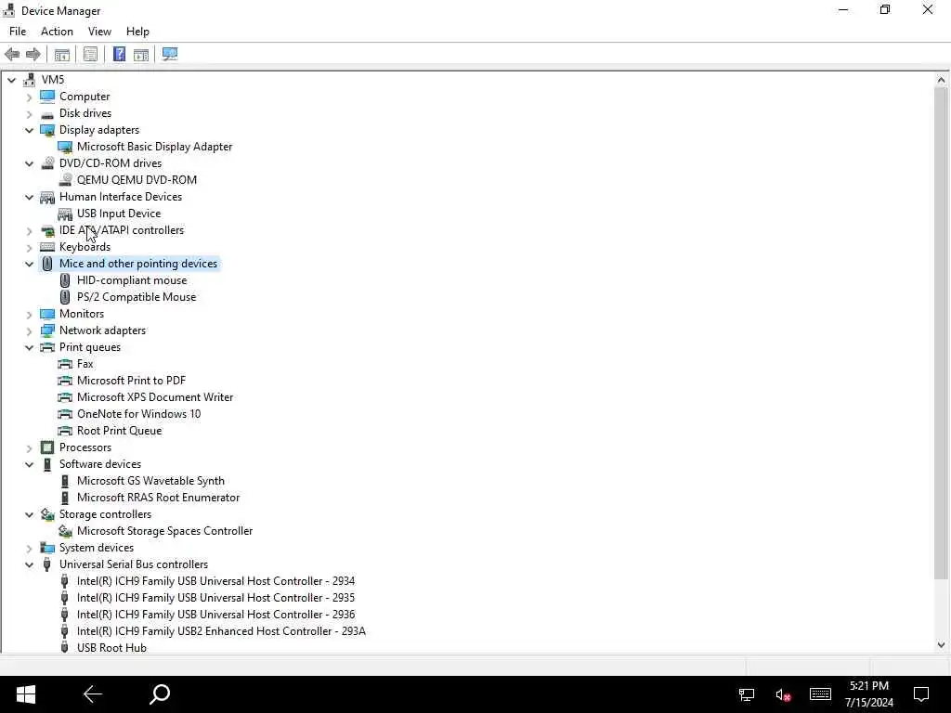Open the Help menu
This screenshot has height=713, width=951.
pos(137,32)
